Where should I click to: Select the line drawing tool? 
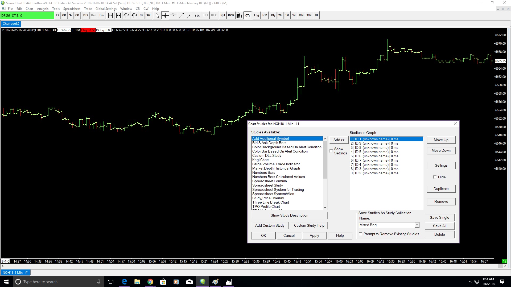(181, 15)
